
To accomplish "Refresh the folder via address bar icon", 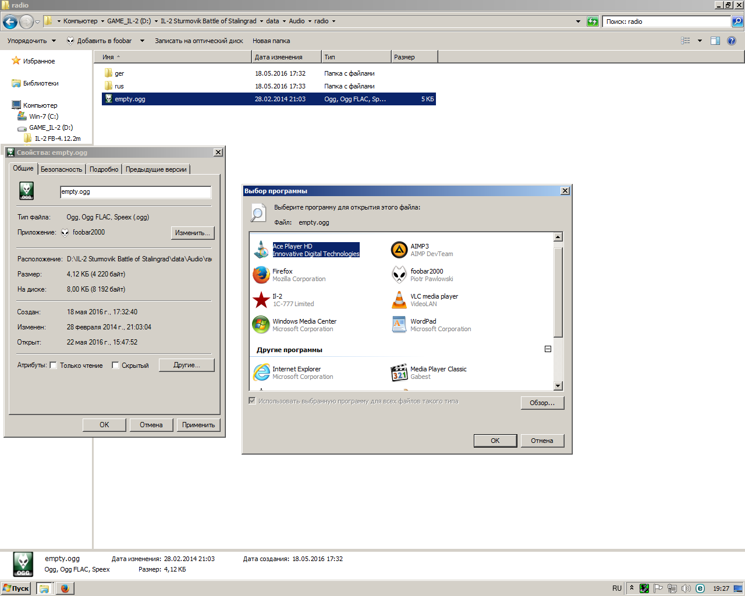I will [x=593, y=22].
